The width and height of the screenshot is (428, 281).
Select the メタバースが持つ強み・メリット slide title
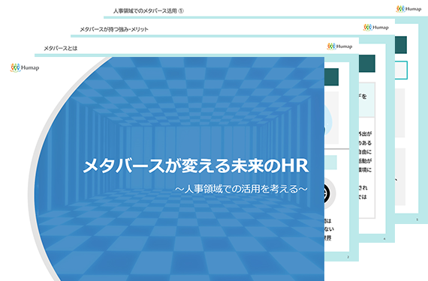pyautogui.click(x=114, y=29)
